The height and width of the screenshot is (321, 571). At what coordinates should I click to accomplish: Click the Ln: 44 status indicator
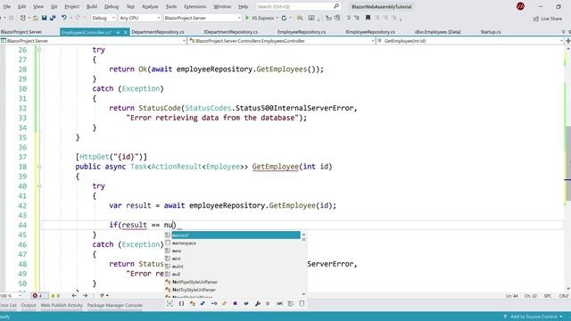[511, 296]
